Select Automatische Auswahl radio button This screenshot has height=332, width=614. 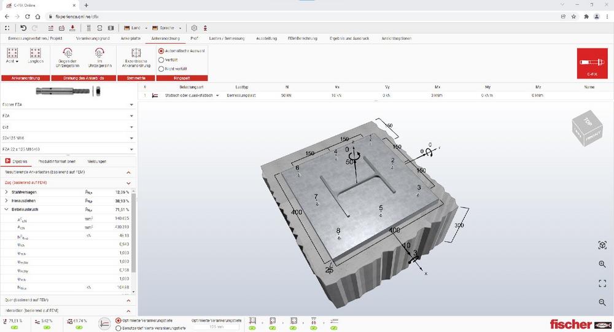[161, 51]
